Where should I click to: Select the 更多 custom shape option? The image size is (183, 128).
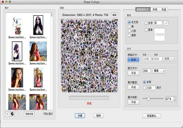[x=146, y=30]
